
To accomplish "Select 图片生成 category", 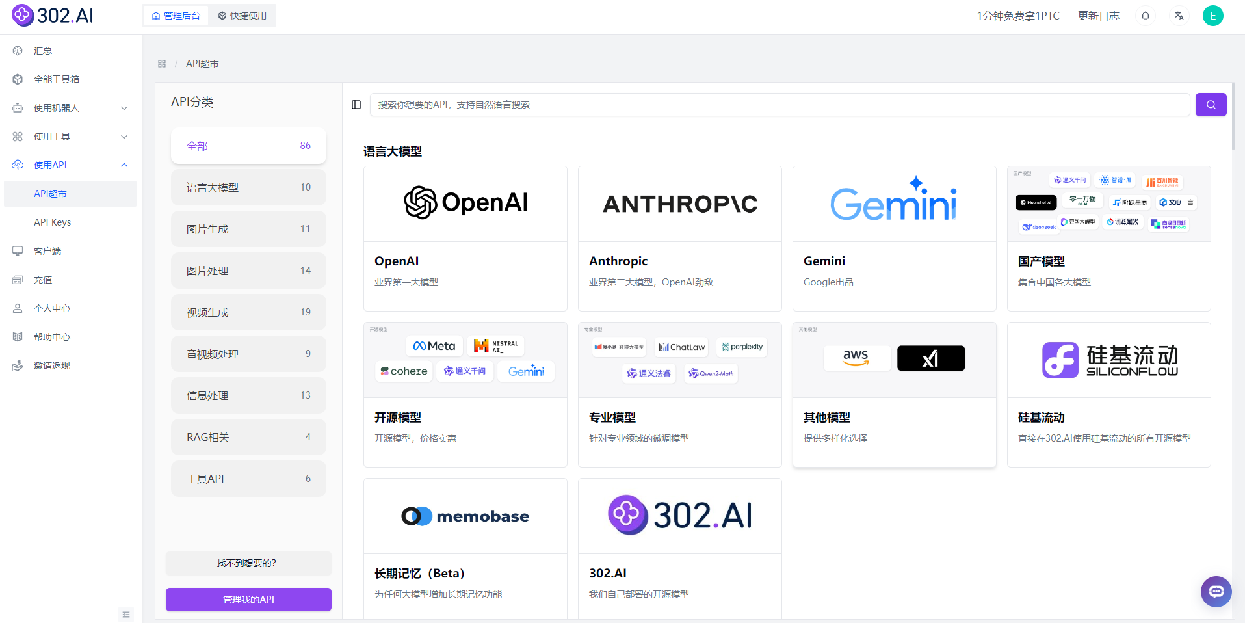I will click(248, 229).
